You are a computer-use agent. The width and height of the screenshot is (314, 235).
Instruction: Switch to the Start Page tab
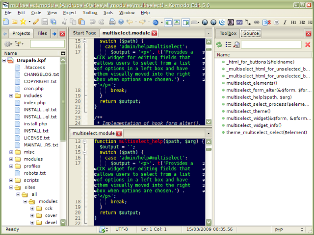click(x=84, y=33)
